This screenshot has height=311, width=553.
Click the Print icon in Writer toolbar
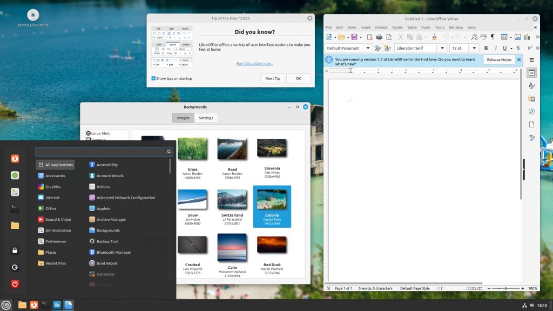379,37
